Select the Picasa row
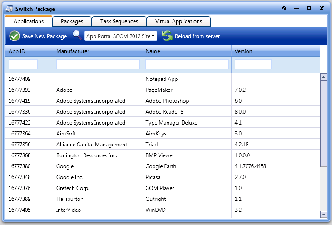The width and height of the screenshot is (332, 225). [x=163, y=177]
